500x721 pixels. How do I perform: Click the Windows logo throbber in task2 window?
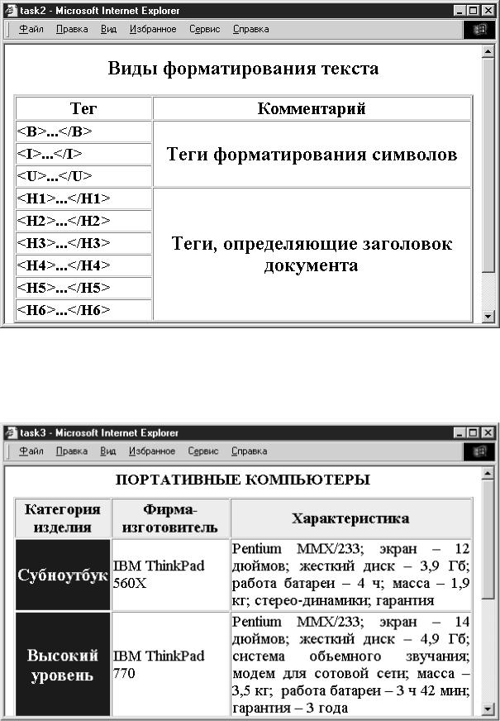click(x=479, y=30)
